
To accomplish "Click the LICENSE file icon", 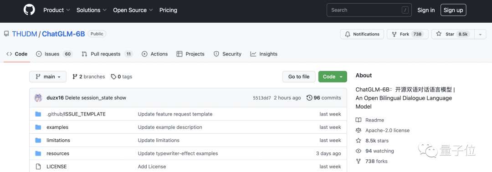I will click(38, 167).
